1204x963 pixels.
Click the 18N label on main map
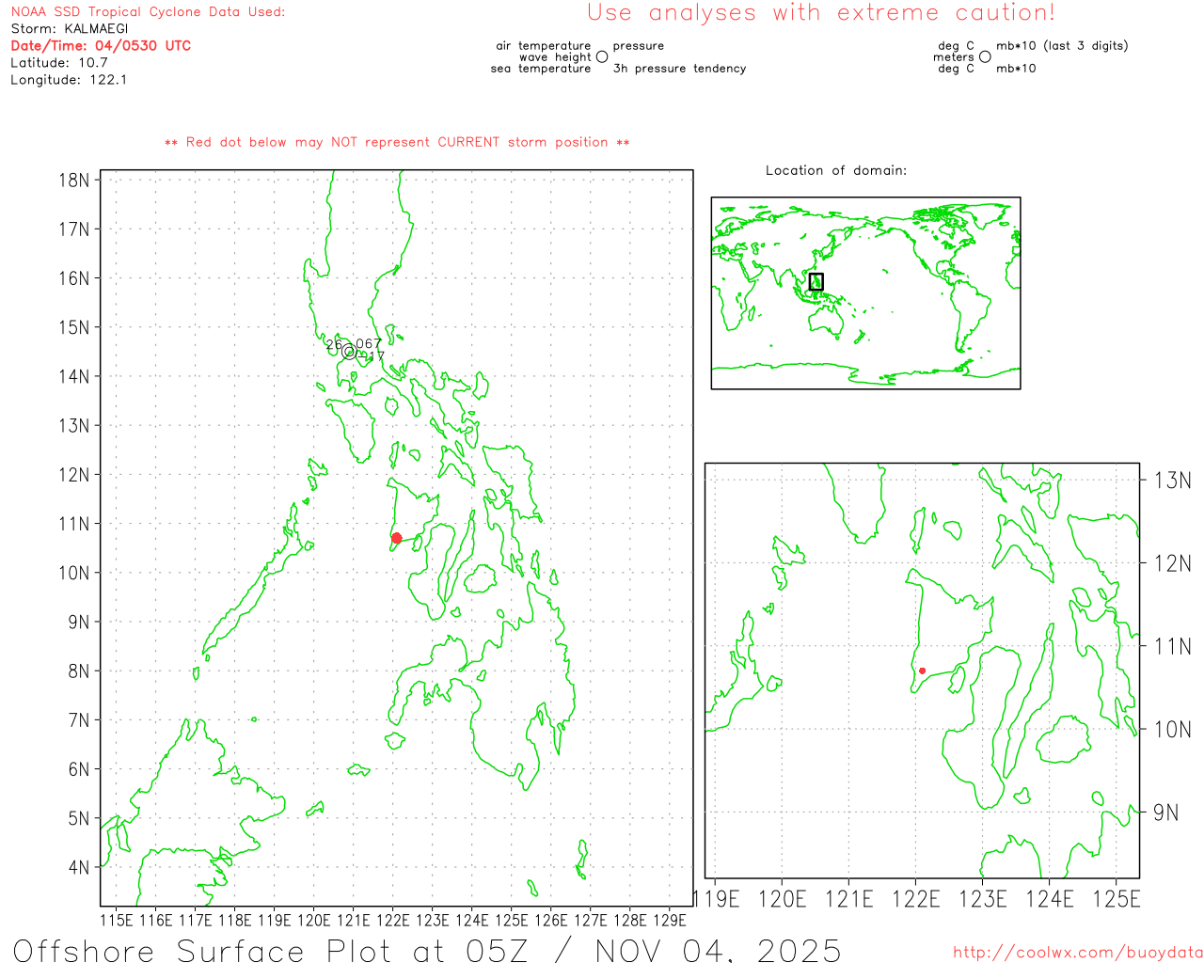coord(74,181)
